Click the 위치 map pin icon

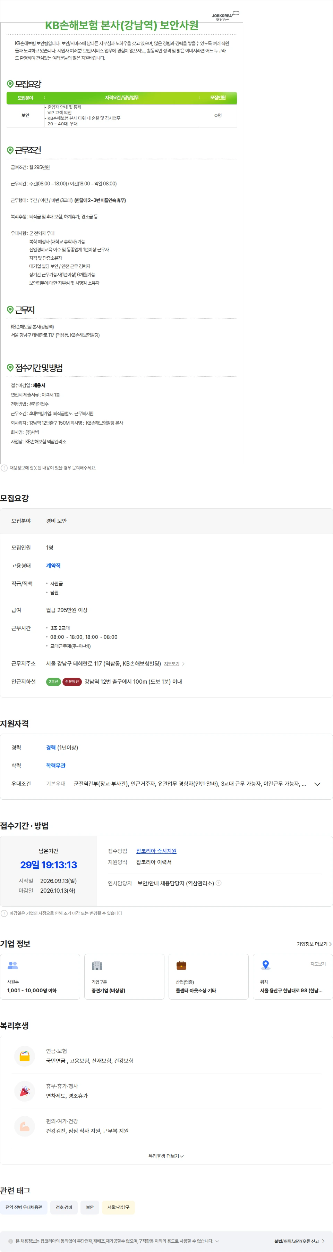click(265, 965)
